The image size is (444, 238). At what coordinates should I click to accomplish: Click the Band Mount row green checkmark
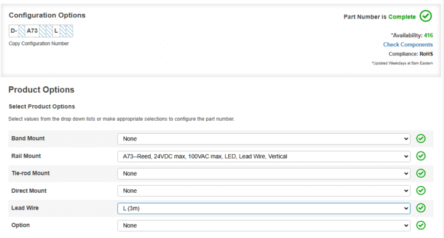click(x=421, y=139)
